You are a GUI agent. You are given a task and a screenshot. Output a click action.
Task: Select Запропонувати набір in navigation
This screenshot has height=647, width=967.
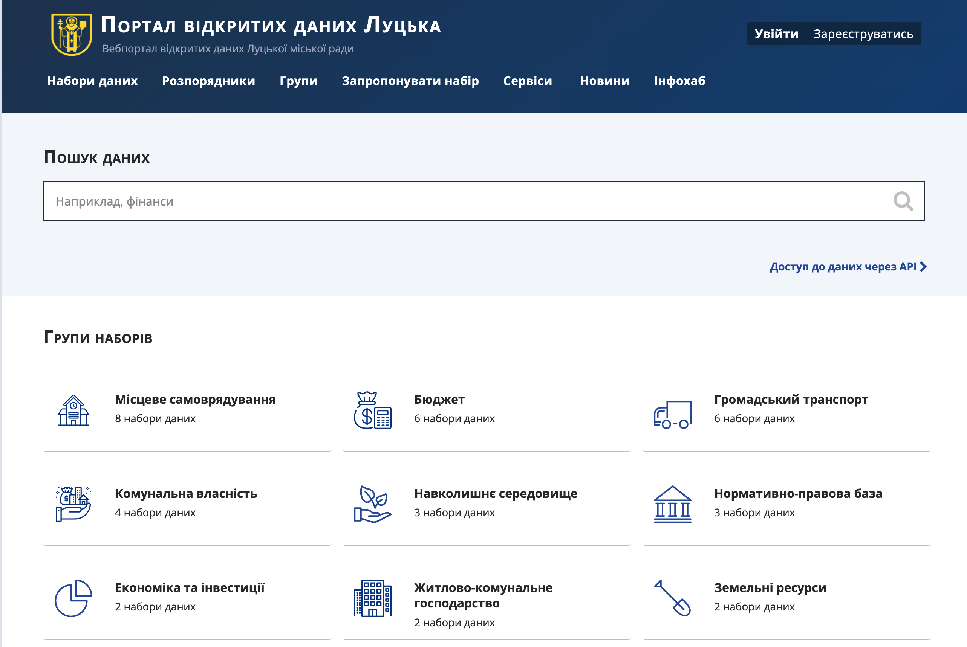(x=410, y=81)
